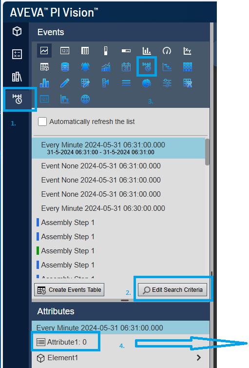Viewport: 249px width, 368px height.
Task: Select the Horizontal Gauge symbol
Action: pos(126,51)
